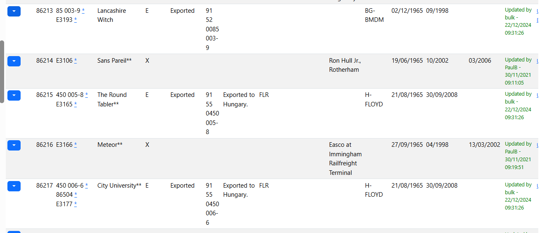The image size is (542, 233).
Task: Click The Round Tabler** name cell
Action: tap(112, 99)
